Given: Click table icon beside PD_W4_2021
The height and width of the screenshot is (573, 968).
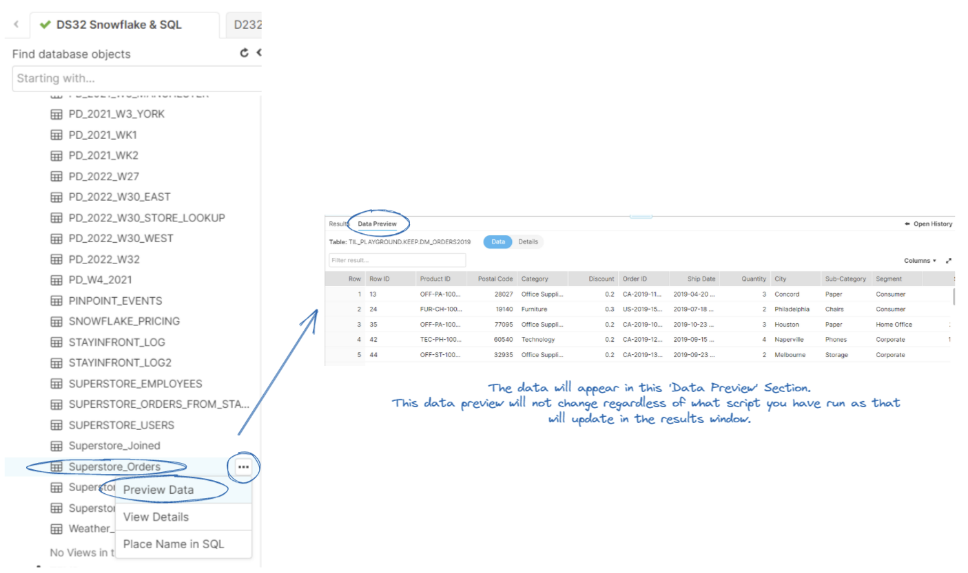Looking at the screenshot, I should (56, 280).
